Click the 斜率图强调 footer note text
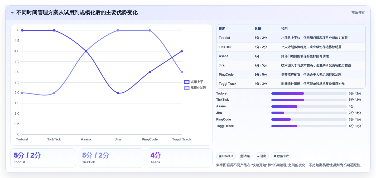The width and height of the screenshot is (376, 178). point(290,165)
